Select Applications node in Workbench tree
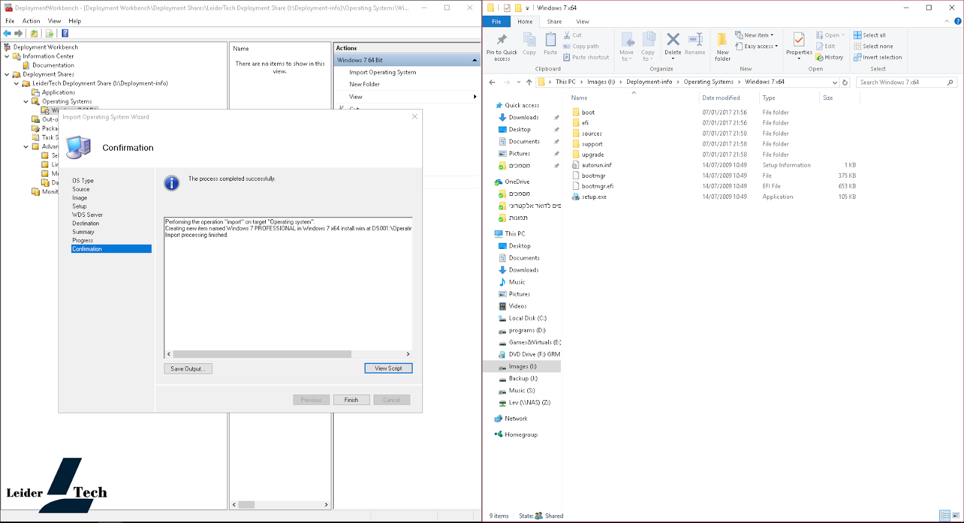 [x=58, y=92]
